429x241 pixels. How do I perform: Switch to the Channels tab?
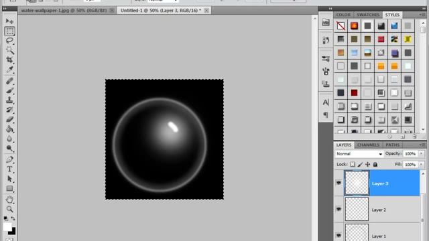click(x=368, y=145)
